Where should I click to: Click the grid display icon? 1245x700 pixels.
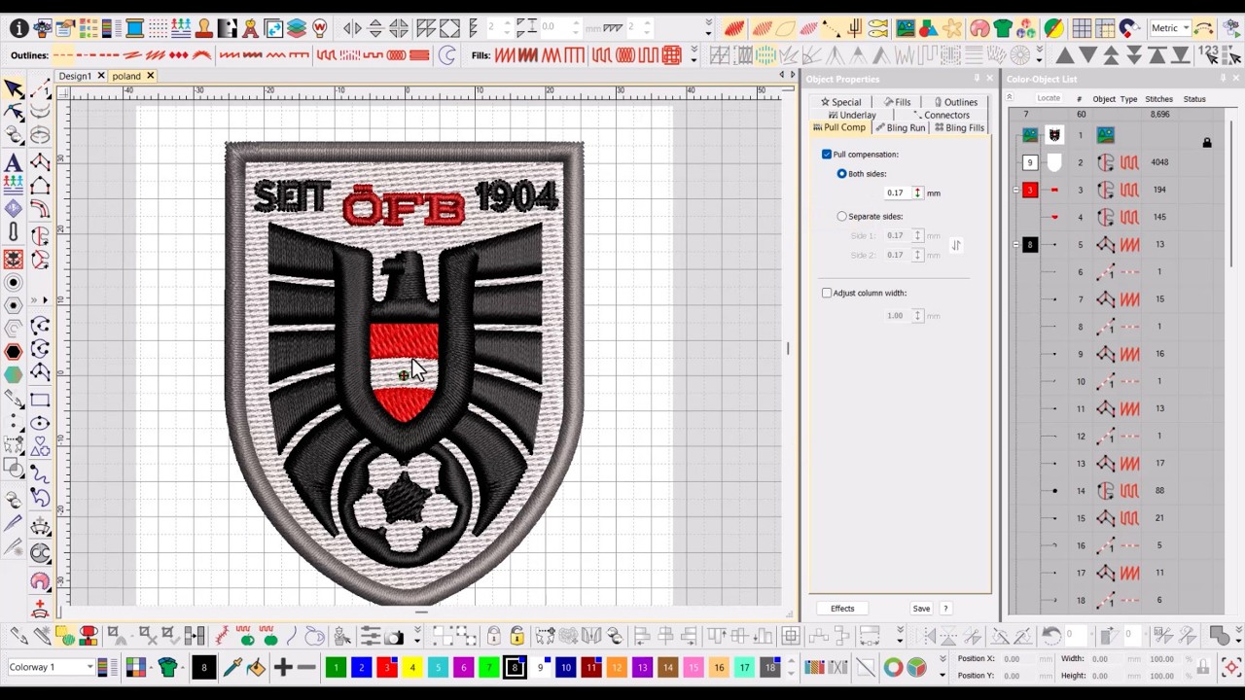coord(1081,28)
